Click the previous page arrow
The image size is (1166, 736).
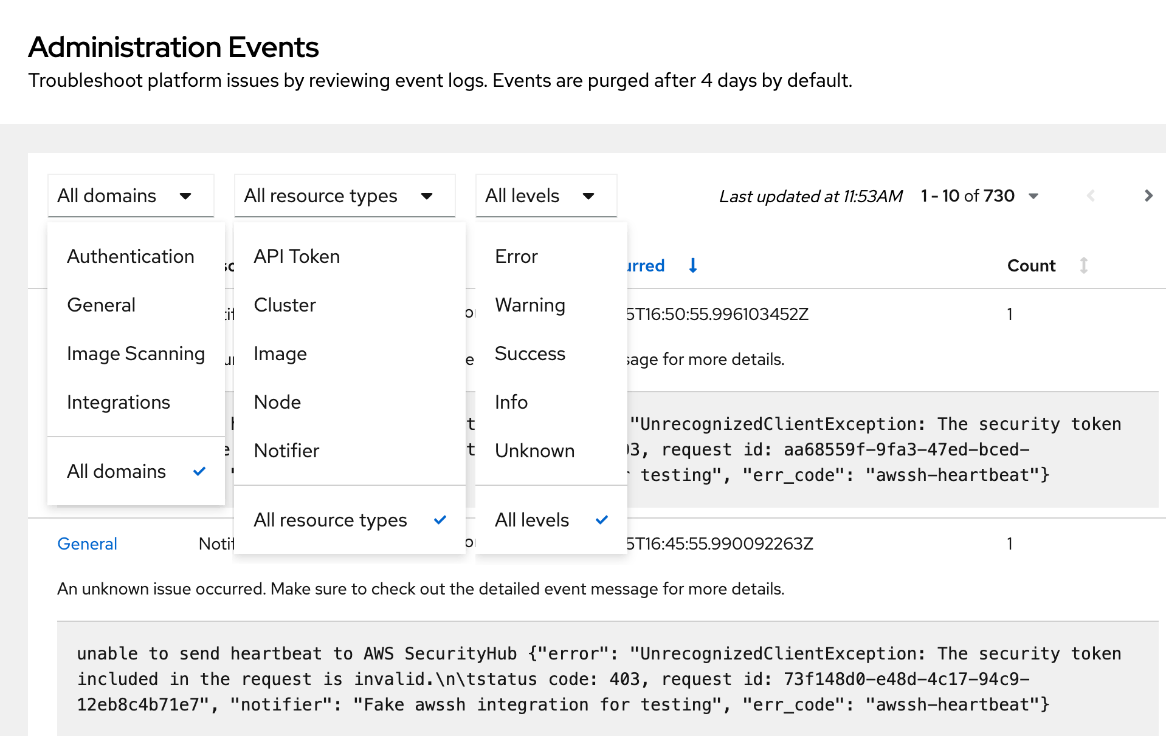(1091, 196)
